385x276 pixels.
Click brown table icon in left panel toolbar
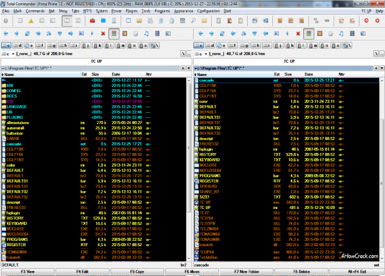(x=125, y=34)
